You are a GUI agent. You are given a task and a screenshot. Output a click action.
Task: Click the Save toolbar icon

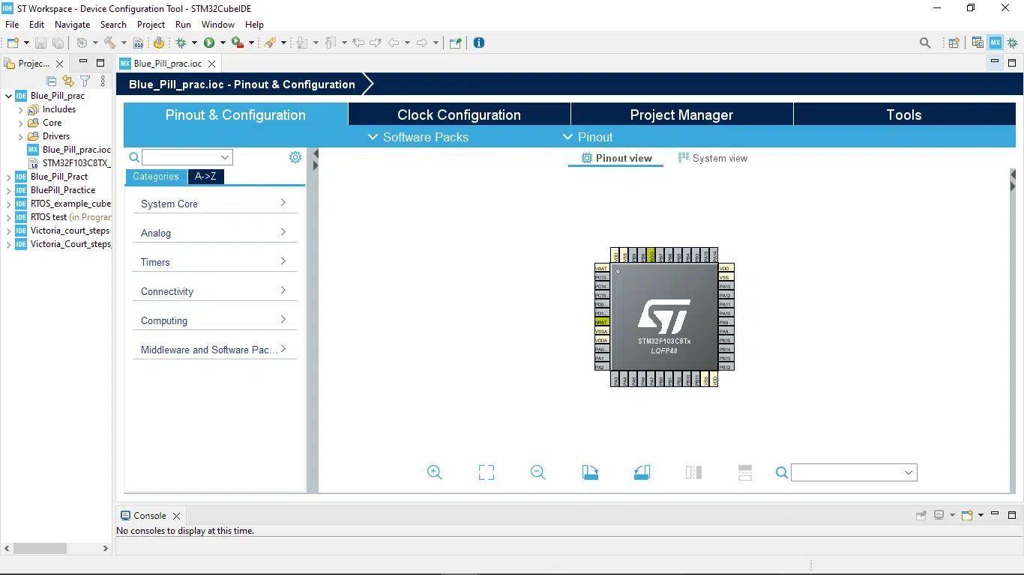point(41,43)
